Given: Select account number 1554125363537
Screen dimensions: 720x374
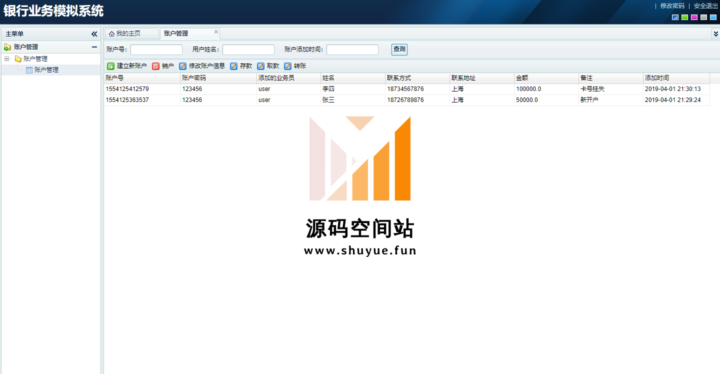Looking at the screenshot, I should (x=127, y=100).
